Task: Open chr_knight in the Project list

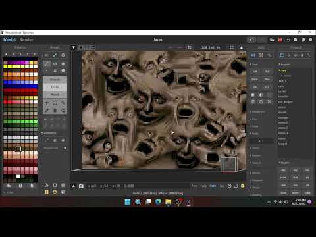Action: 285,102
